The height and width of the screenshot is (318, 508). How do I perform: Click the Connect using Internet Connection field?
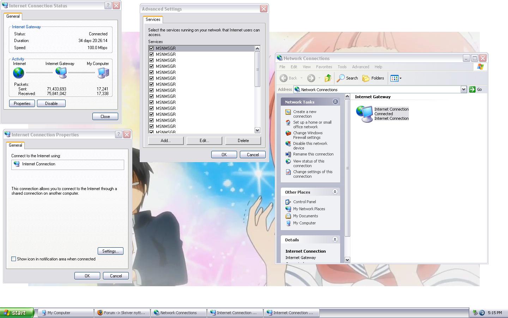pyautogui.click(x=68, y=165)
